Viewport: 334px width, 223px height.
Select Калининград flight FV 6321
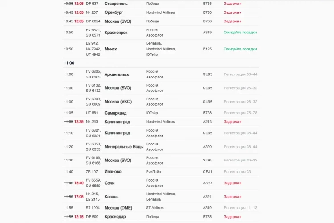(x=161, y=133)
